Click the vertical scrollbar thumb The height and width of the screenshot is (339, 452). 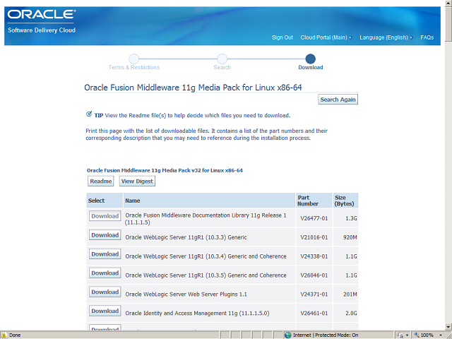[x=448, y=23]
